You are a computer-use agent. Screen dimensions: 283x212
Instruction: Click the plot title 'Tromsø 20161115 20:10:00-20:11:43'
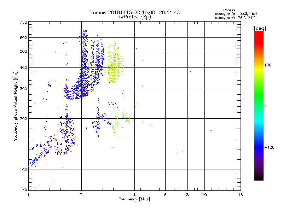tap(134, 12)
